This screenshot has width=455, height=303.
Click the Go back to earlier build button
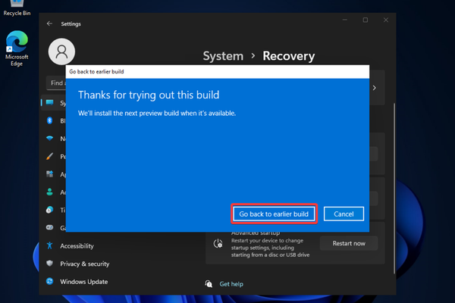(273, 214)
